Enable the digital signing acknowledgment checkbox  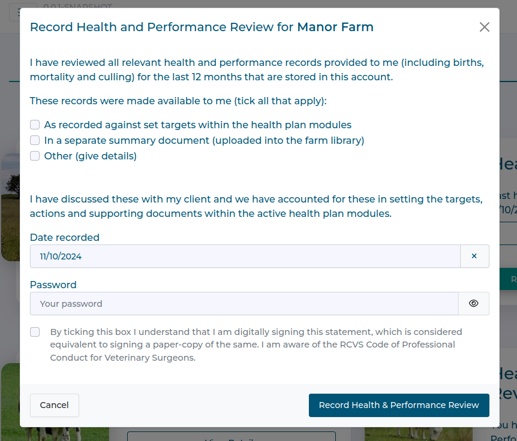click(34, 332)
